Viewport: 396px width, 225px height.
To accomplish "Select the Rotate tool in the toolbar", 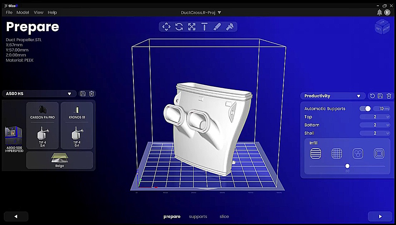I will pos(179,27).
